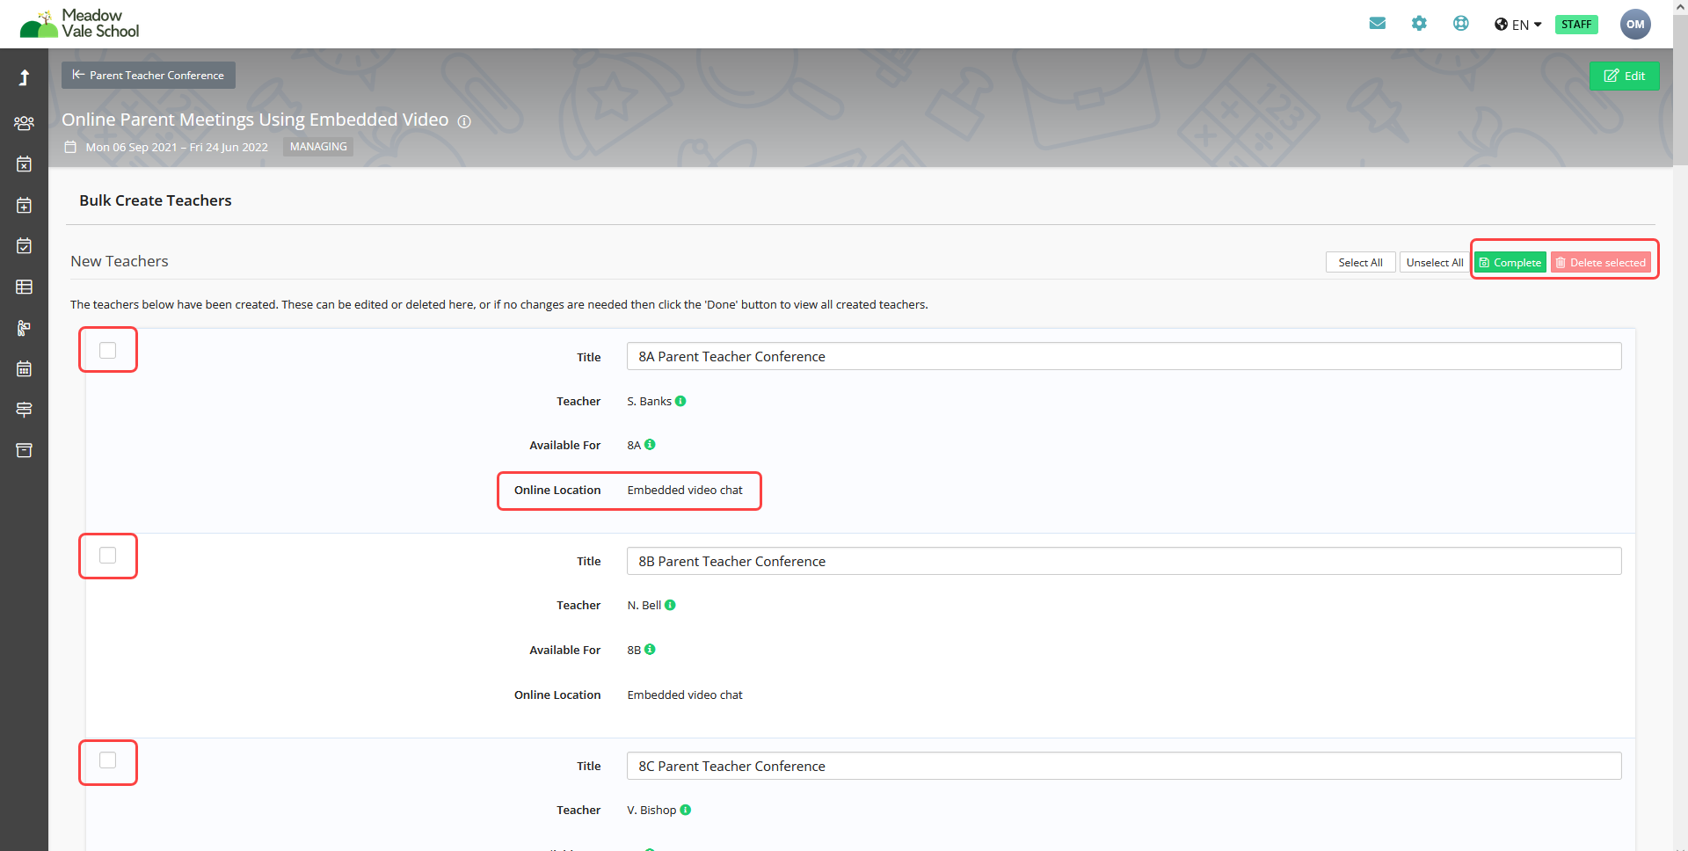Click the Select All button
The height and width of the screenshot is (851, 1688).
1360,263
